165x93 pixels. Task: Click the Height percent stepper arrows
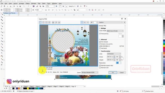(120, 60)
